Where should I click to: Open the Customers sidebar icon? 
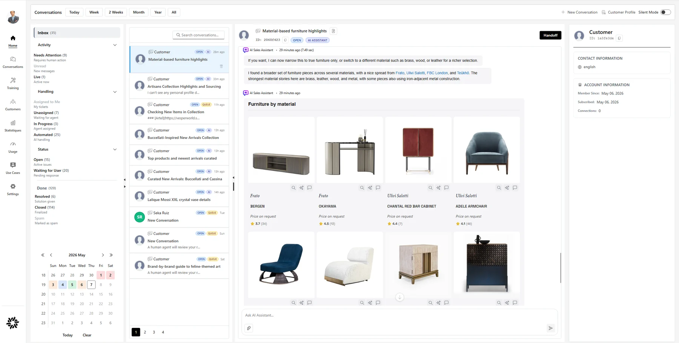[x=13, y=102]
